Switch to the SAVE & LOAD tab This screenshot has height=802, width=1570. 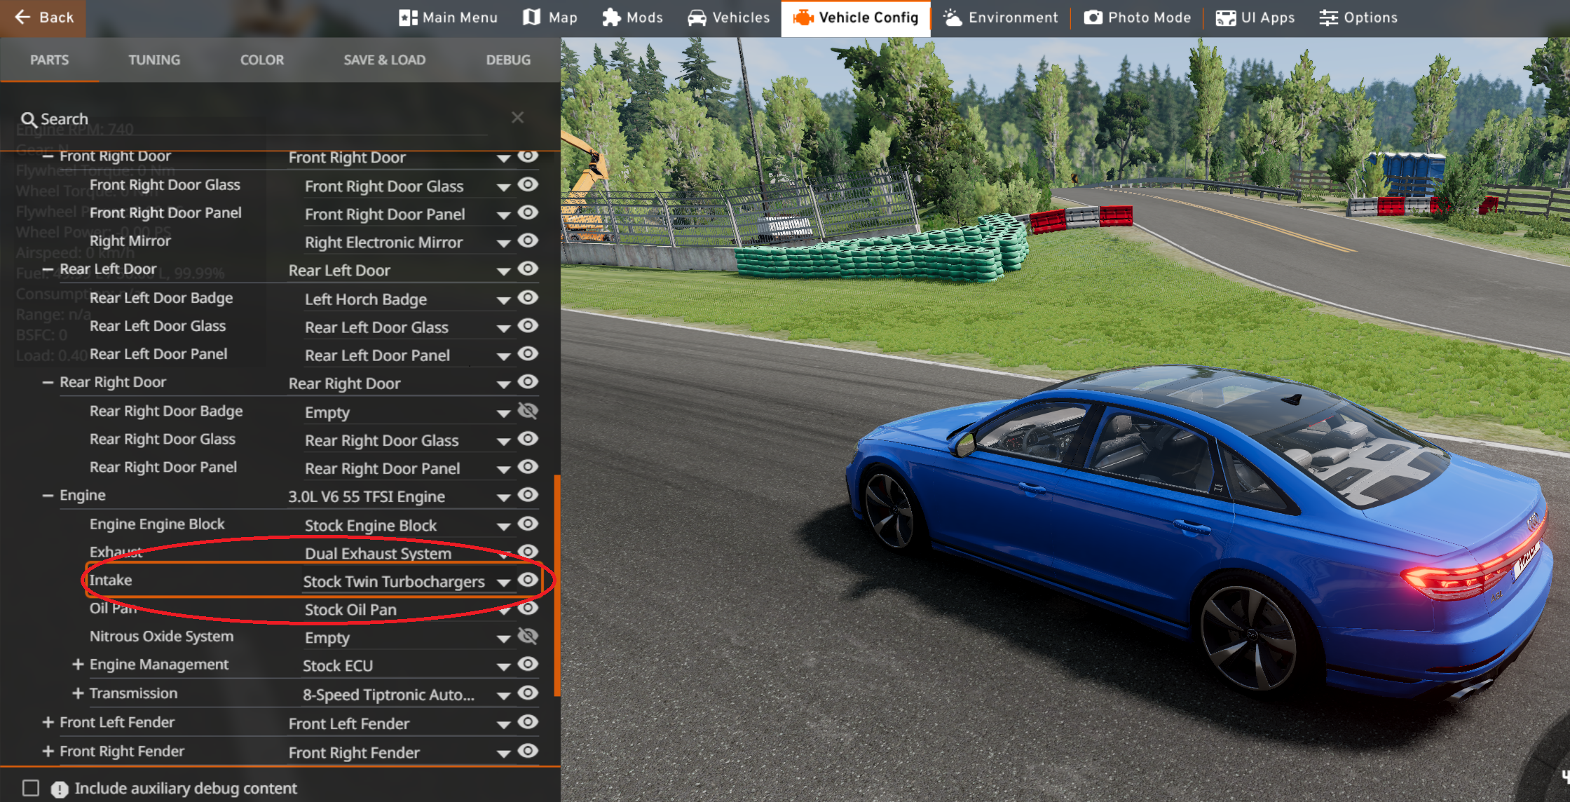[384, 60]
